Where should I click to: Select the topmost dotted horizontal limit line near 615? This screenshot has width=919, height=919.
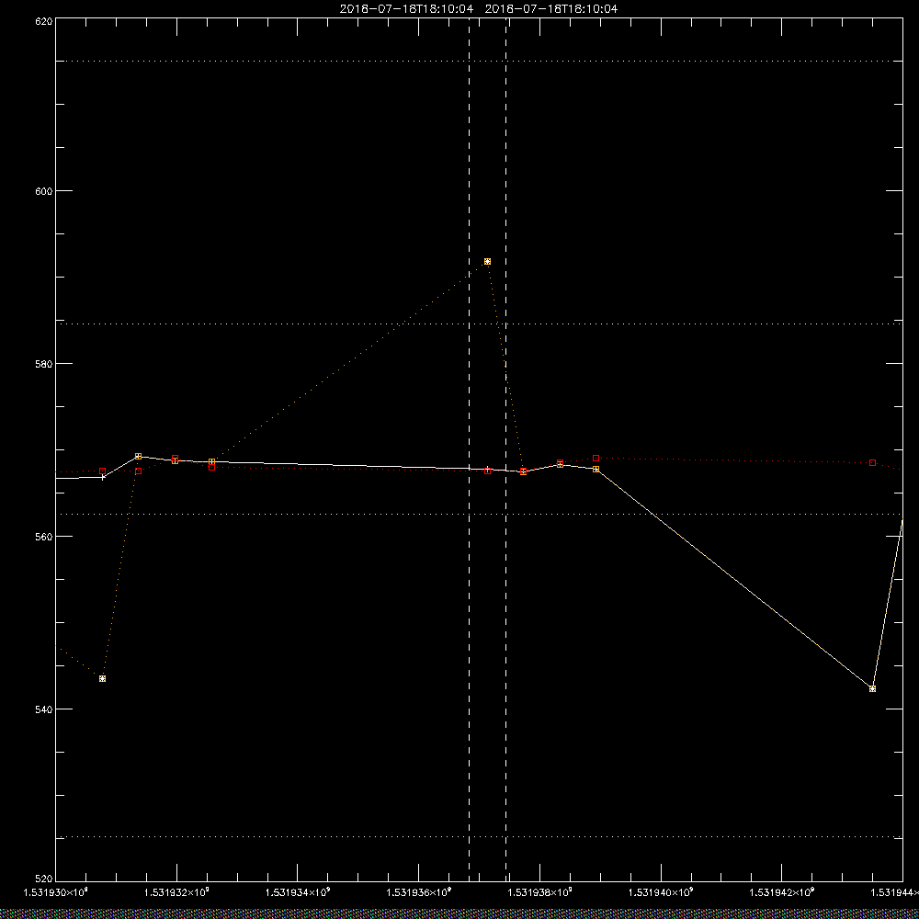(479, 61)
